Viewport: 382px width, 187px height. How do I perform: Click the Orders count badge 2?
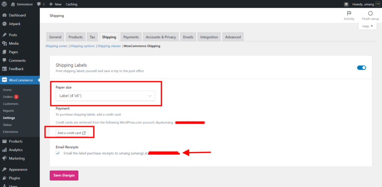pos(16,97)
